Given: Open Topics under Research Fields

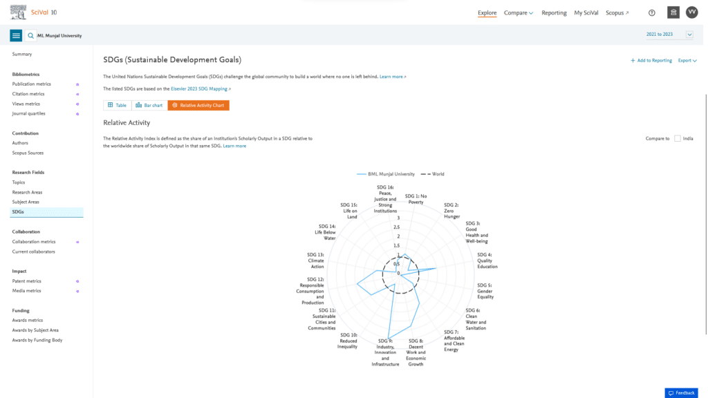Looking at the screenshot, I should (19, 182).
